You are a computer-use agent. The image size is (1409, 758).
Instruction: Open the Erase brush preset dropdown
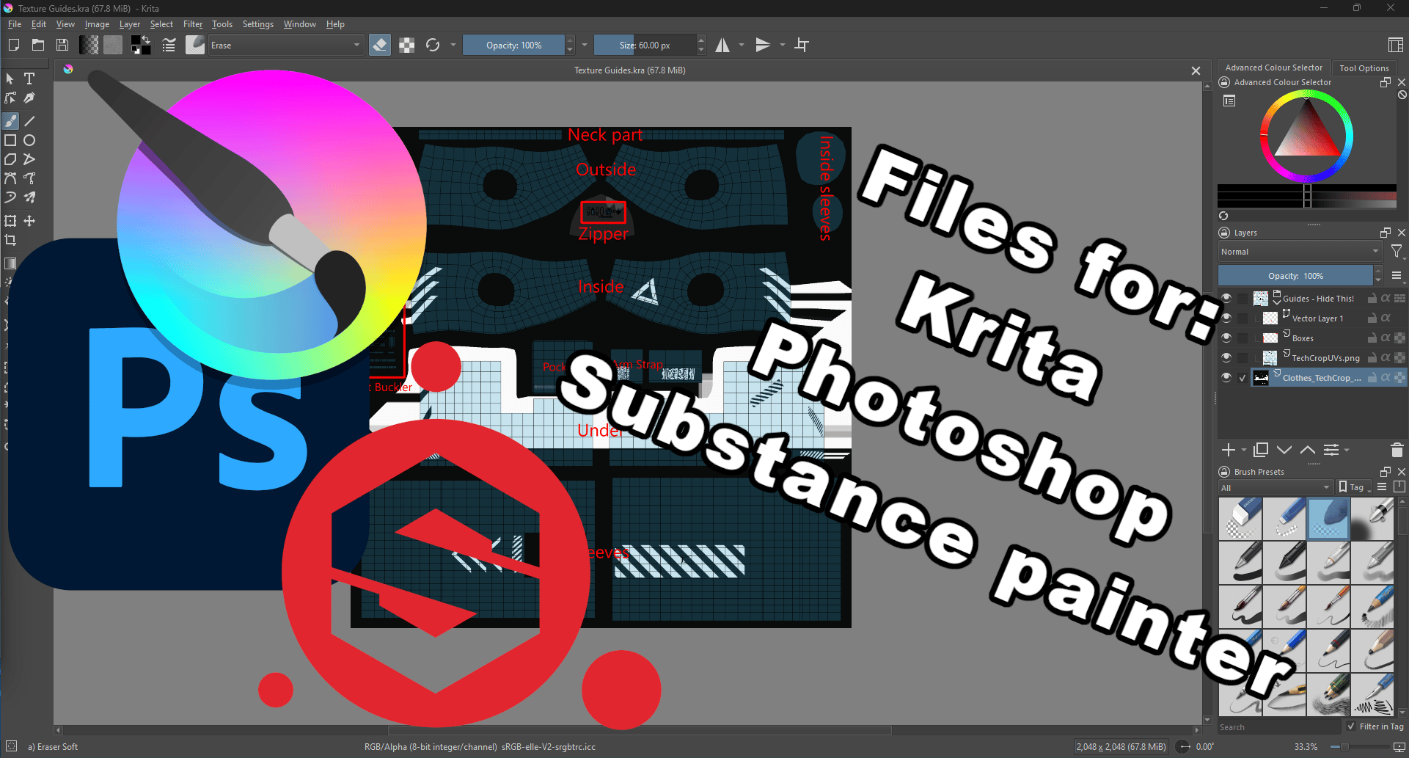coord(286,45)
